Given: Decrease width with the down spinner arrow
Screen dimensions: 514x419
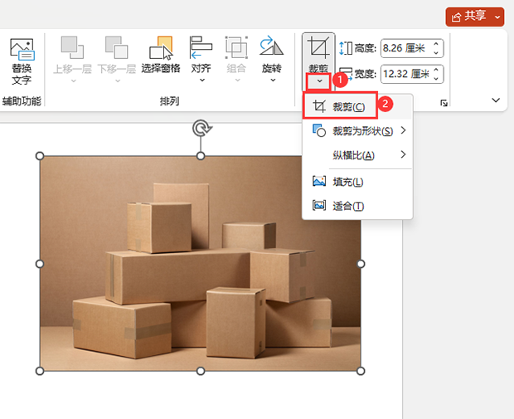Looking at the screenshot, I should pos(436,78).
